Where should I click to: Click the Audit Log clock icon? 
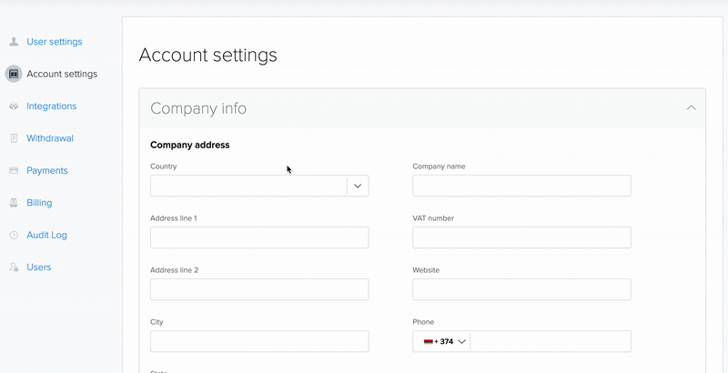[14, 236]
